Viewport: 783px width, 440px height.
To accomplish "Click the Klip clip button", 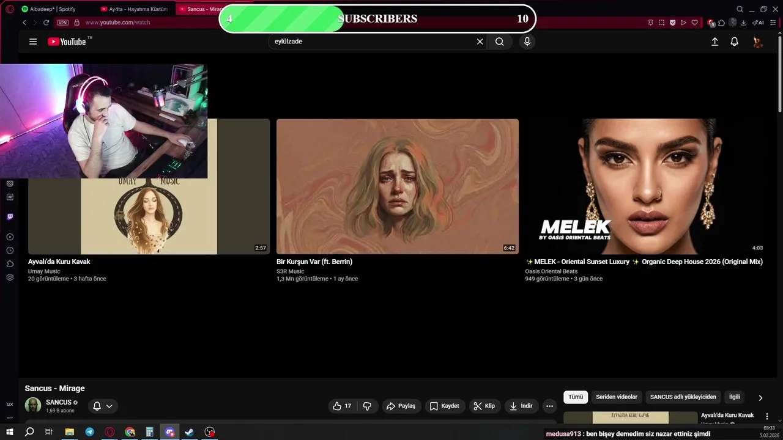I will point(484,406).
